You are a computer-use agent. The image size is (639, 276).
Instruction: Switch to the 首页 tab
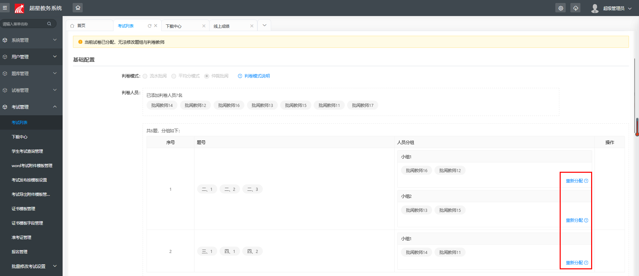[x=81, y=26]
